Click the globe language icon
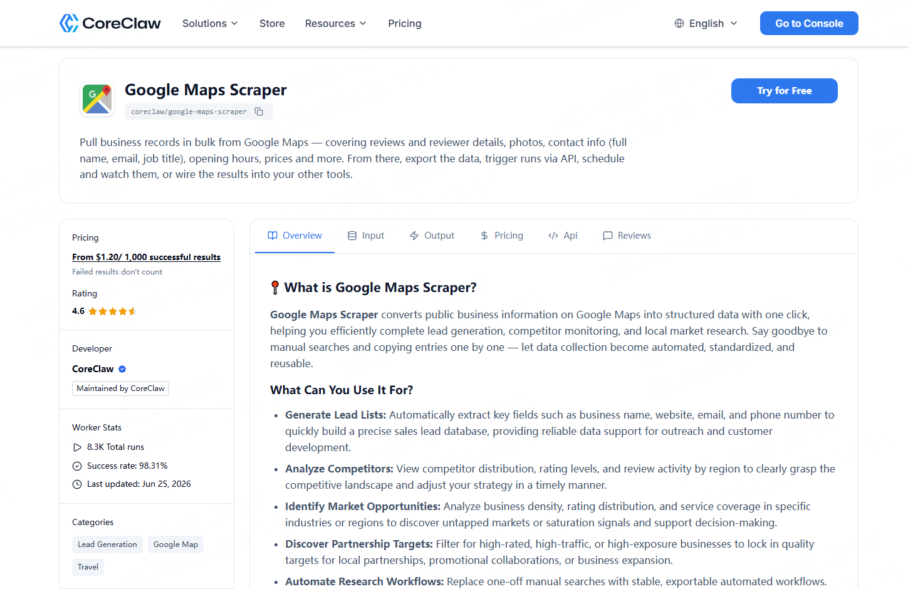The height and width of the screenshot is (589, 908). [x=679, y=23]
